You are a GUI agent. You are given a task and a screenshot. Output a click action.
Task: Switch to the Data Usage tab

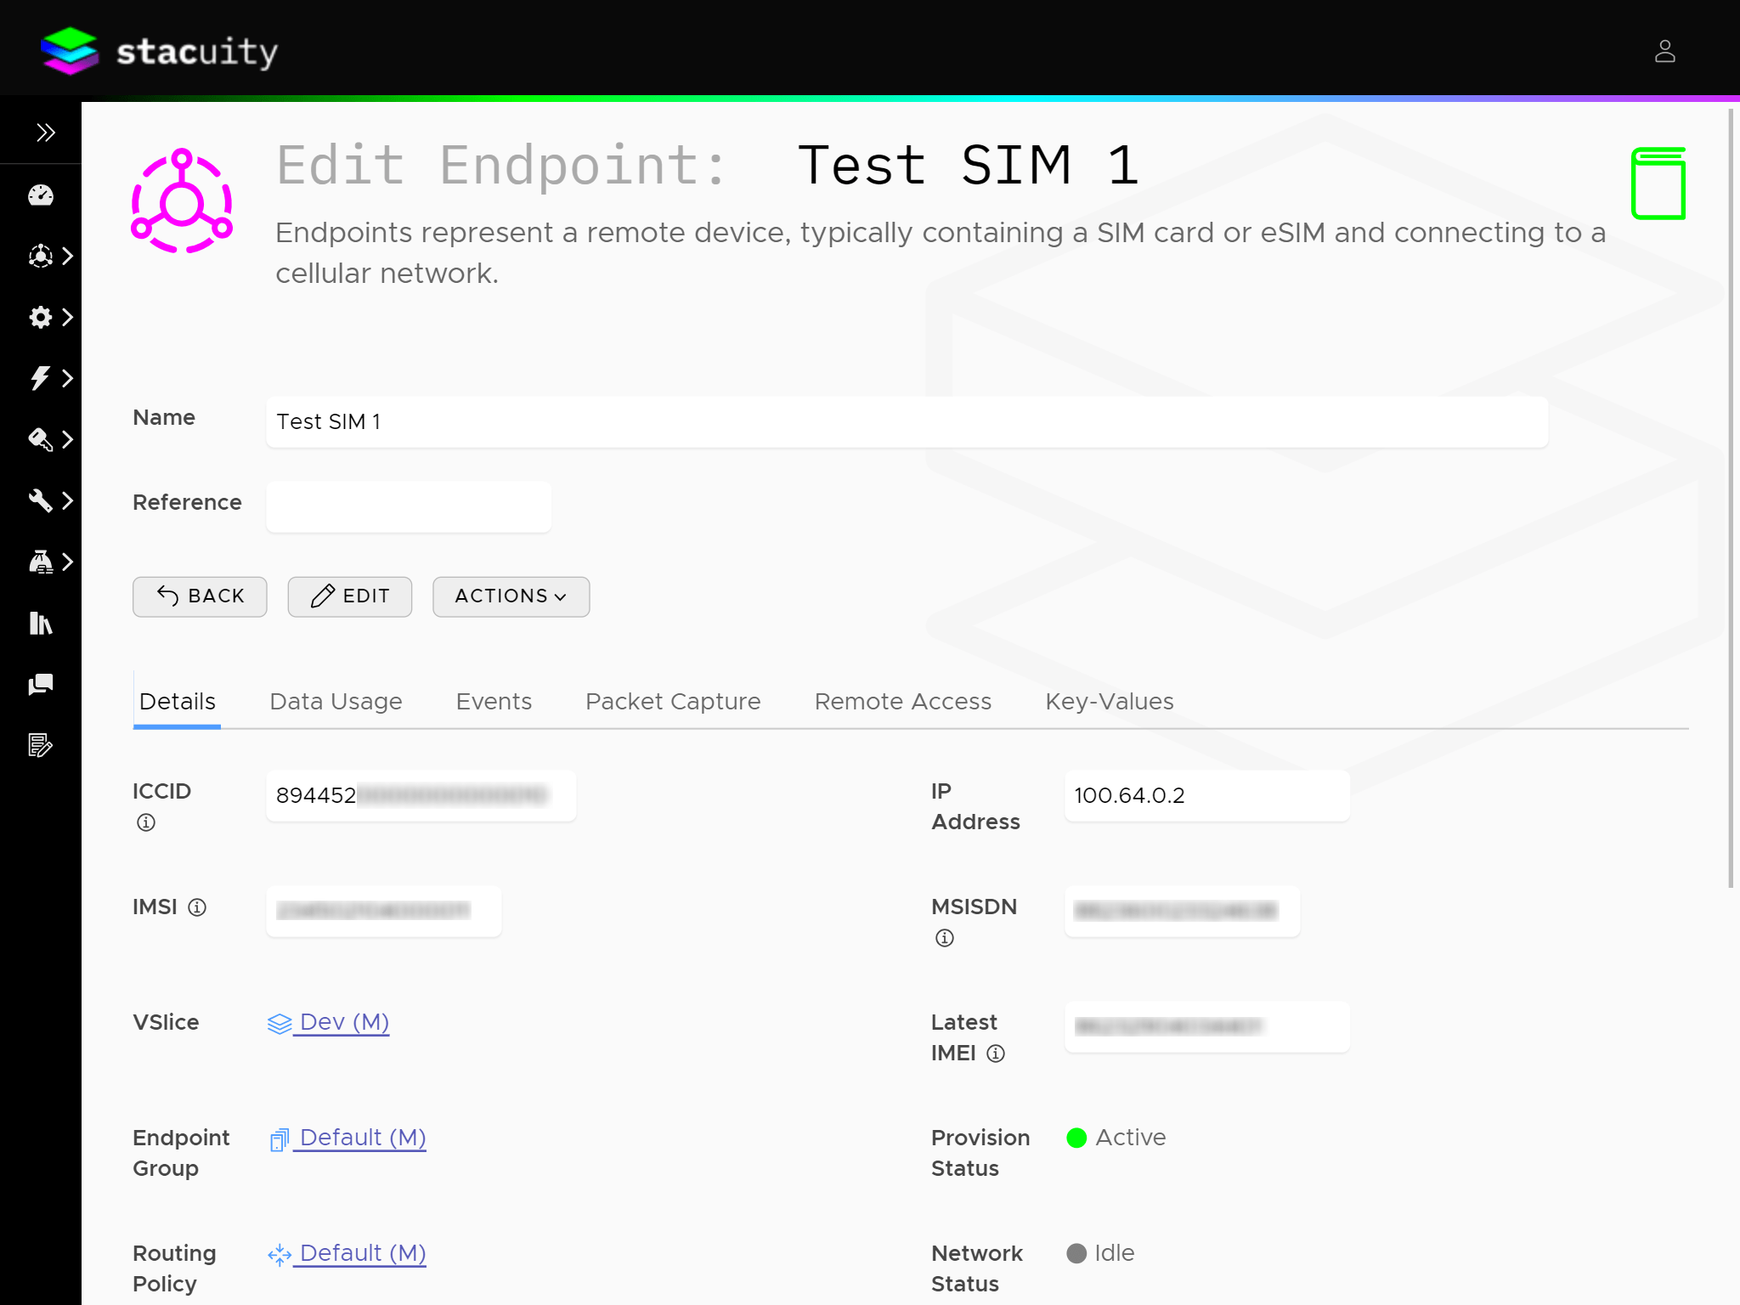(x=336, y=701)
